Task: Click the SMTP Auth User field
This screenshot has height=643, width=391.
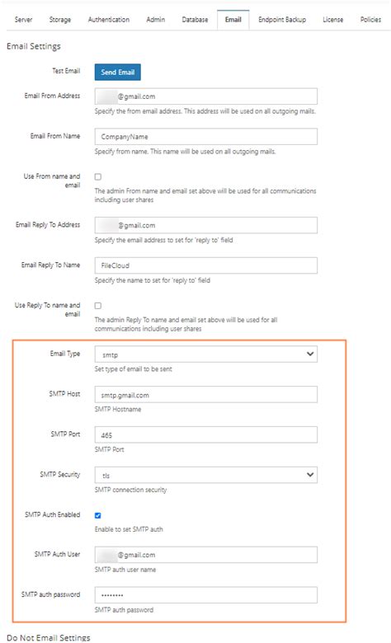Action: (x=206, y=555)
